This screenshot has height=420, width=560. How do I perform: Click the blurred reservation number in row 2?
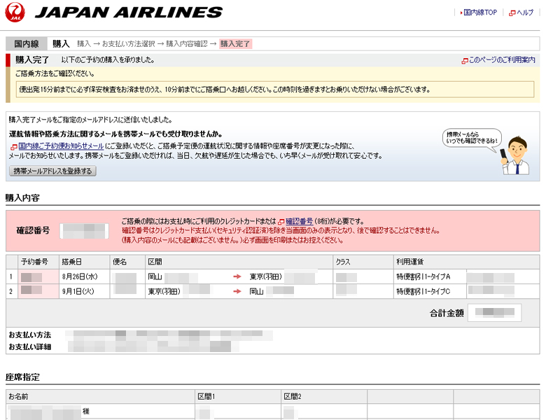pyautogui.click(x=31, y=290)
